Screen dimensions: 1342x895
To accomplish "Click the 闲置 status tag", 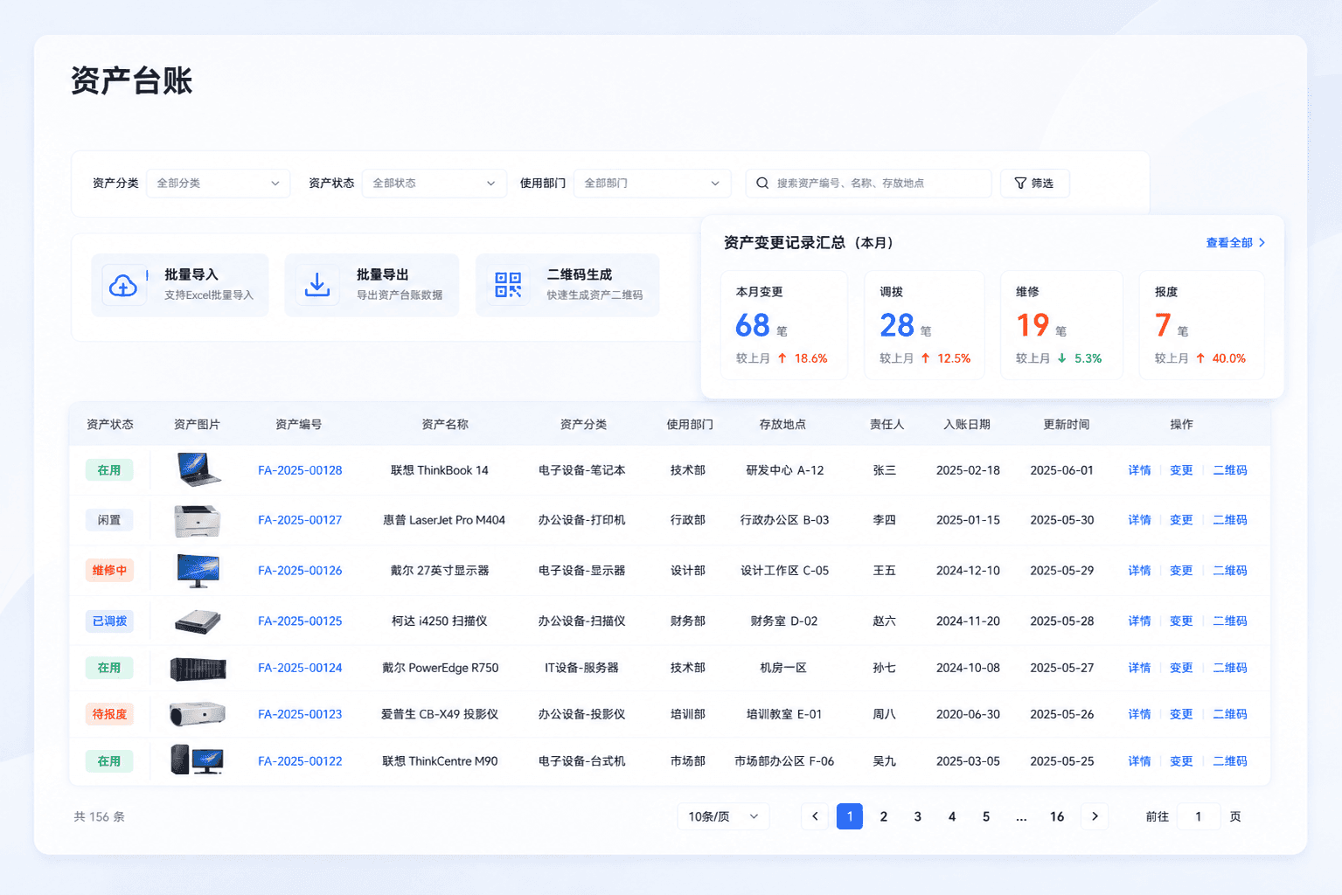I will coord(109,520).
